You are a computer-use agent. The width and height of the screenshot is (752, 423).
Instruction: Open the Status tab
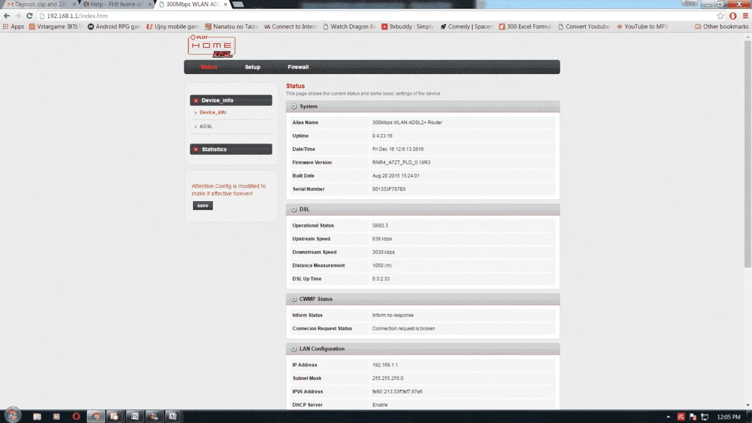pyautogui.click(x=209, y=67)
